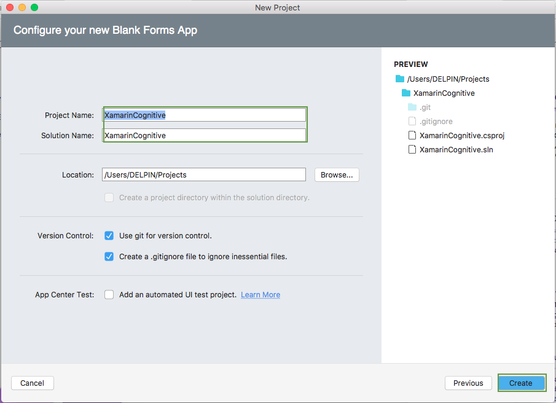Select .gitignore in the preview tree
556x403 pixels.
(x=436, y=121)
